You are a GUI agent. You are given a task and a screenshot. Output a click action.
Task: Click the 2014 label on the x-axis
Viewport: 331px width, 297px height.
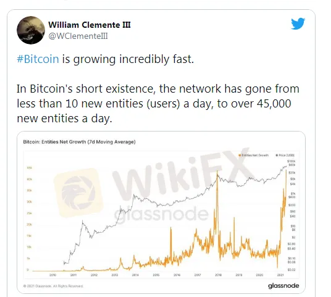pyautogui.click(x=135, y=275)
